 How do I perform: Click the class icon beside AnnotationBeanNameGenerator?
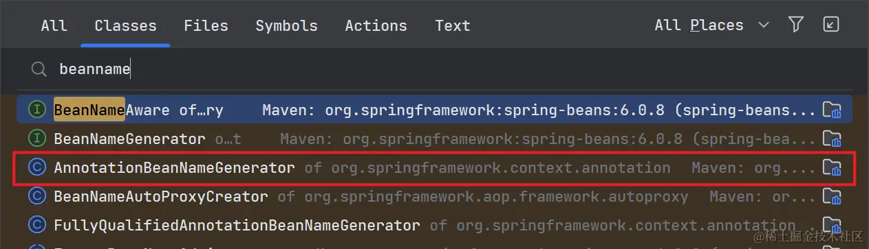(36, 167)
